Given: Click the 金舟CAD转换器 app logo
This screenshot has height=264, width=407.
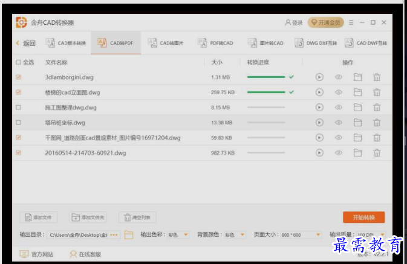Looking at the screenshot, I should [x=21, y=22].
